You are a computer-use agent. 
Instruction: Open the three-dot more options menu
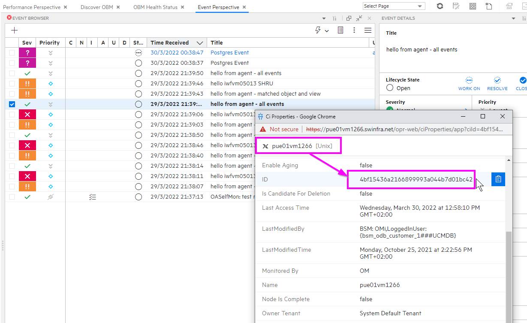[354, 30]
